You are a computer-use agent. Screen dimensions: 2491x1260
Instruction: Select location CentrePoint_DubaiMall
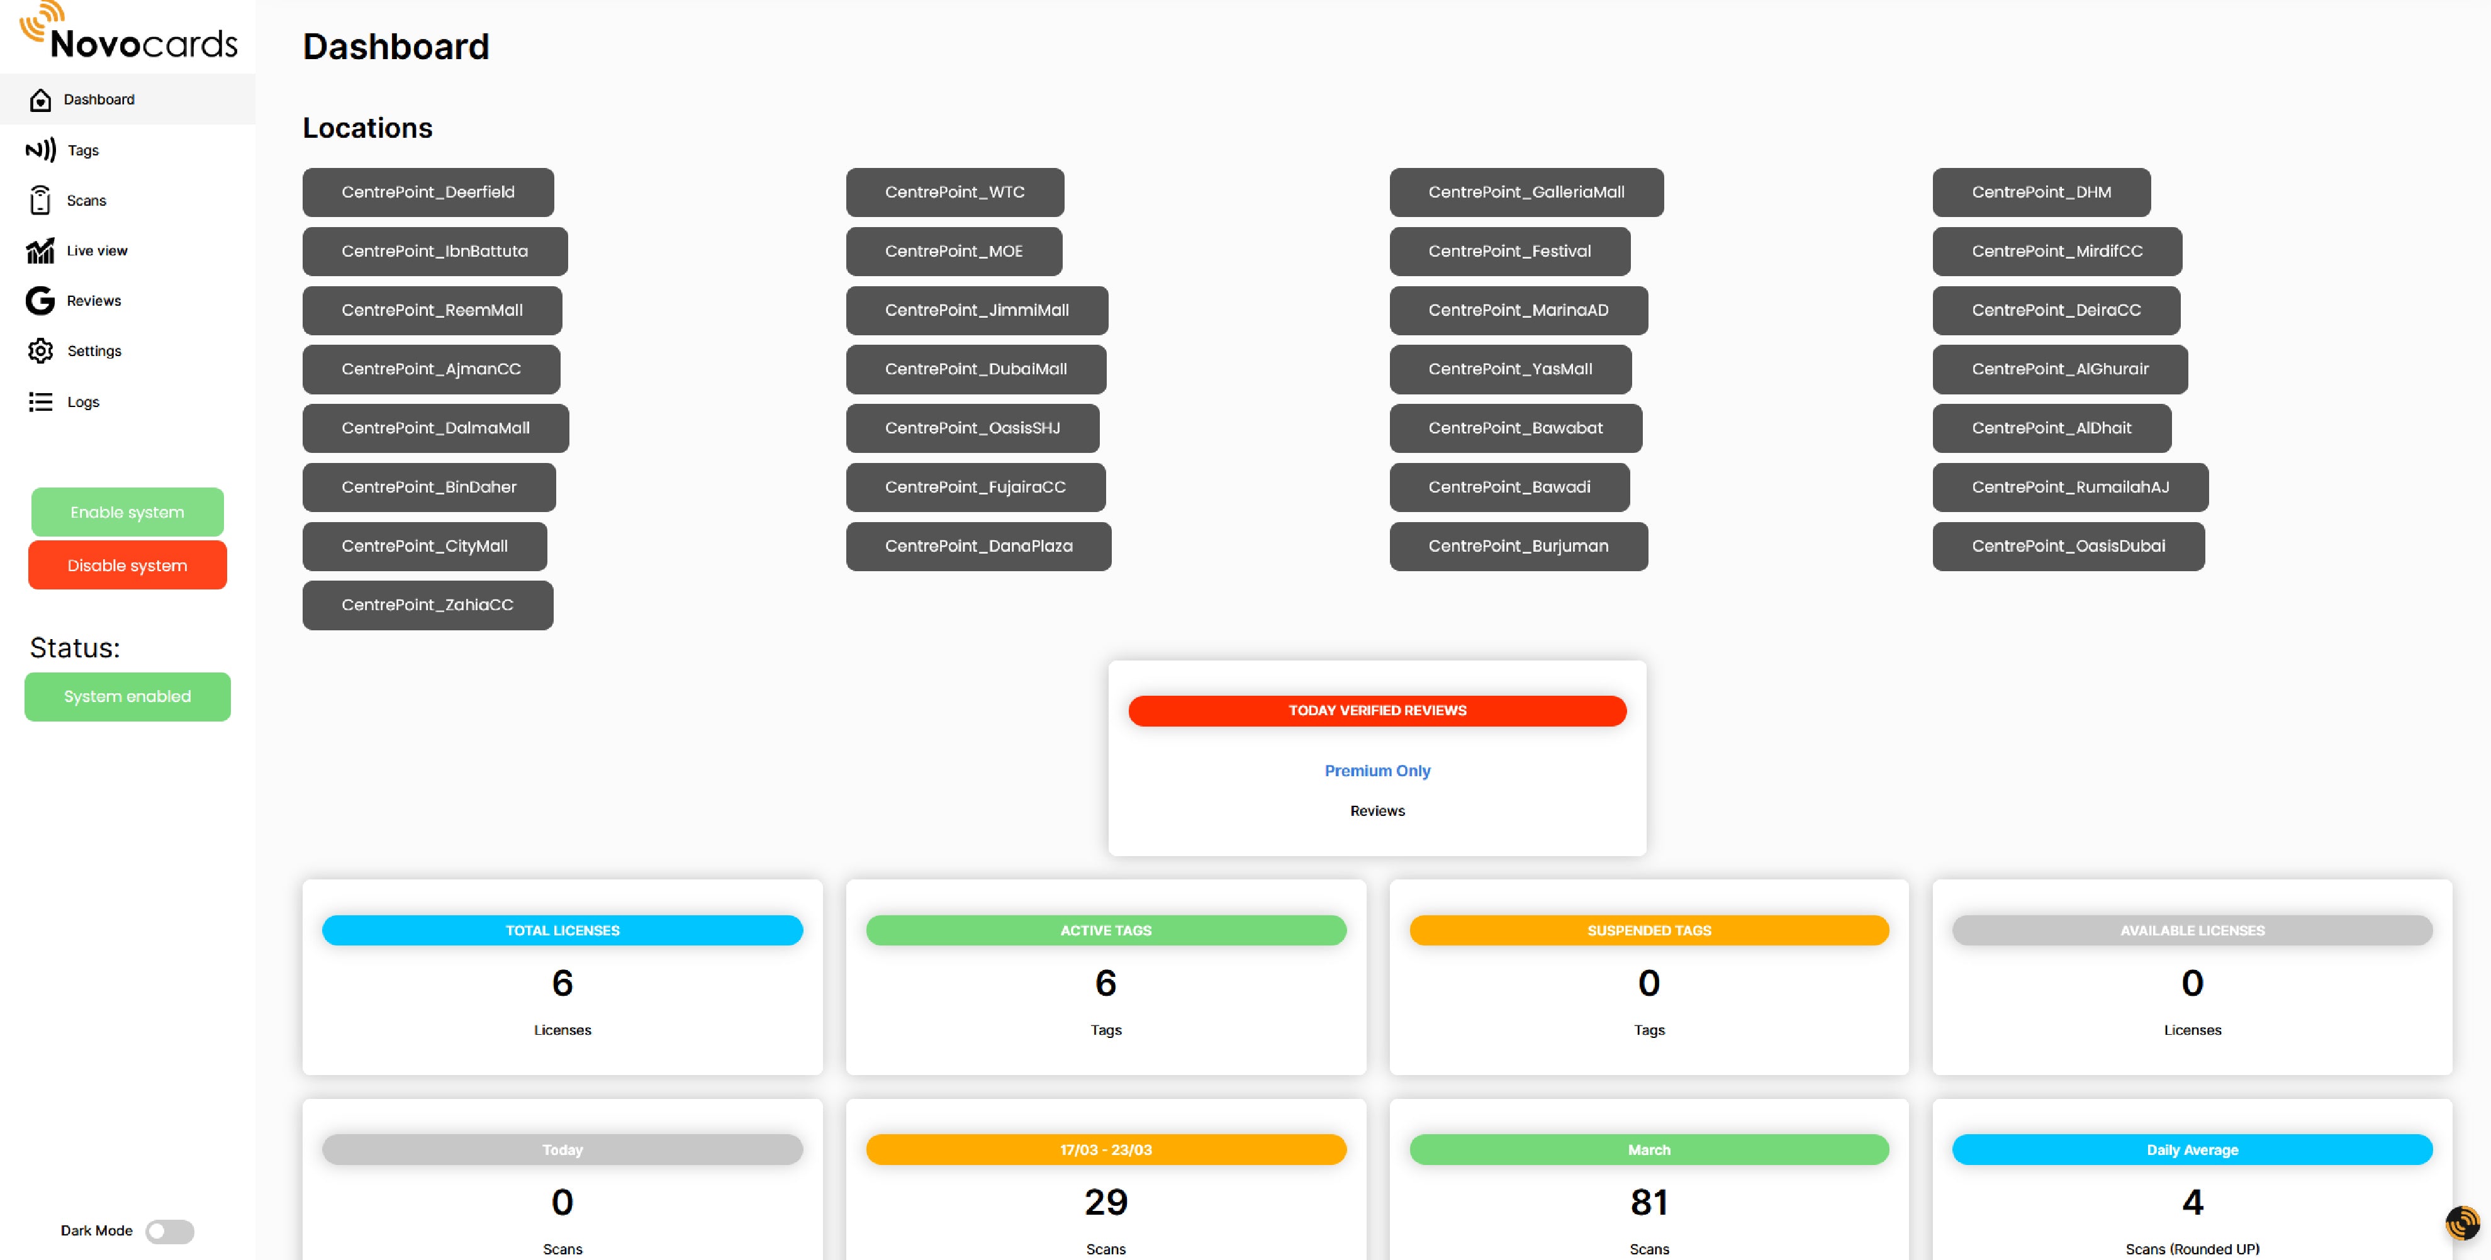(x=976, y=369)
